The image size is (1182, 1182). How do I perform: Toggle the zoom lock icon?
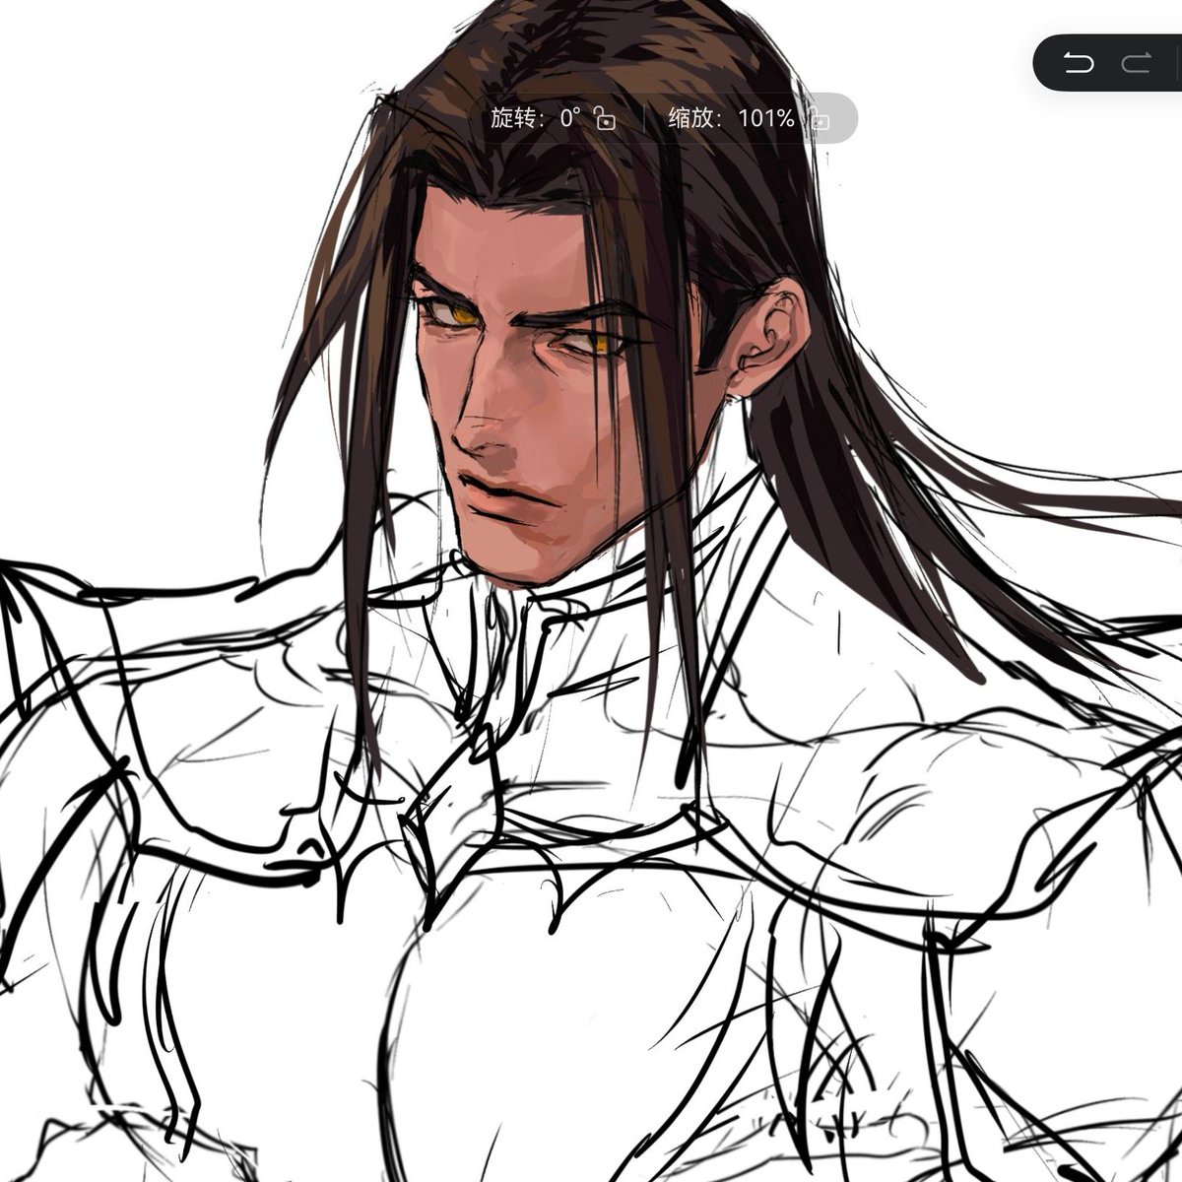pyautogui.click(x=819, y=119)
